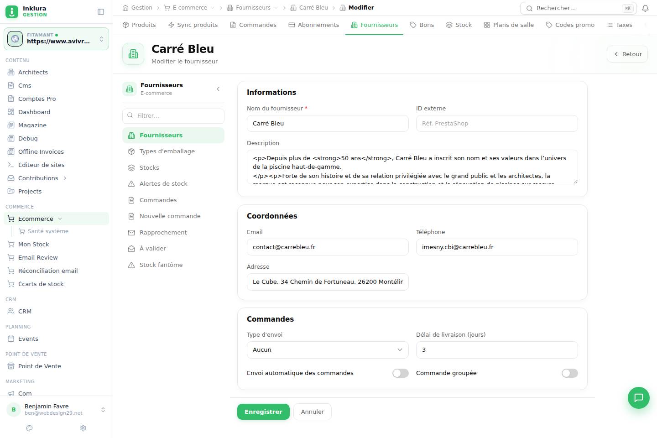The width and height of the screenshot is (657, 438).
Task: Switch to the Bons tab
Action: (x=422, y=25)
